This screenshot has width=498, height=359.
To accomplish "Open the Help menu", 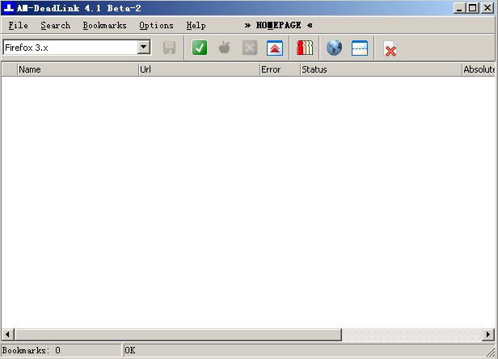I will [x=196, y=25].
